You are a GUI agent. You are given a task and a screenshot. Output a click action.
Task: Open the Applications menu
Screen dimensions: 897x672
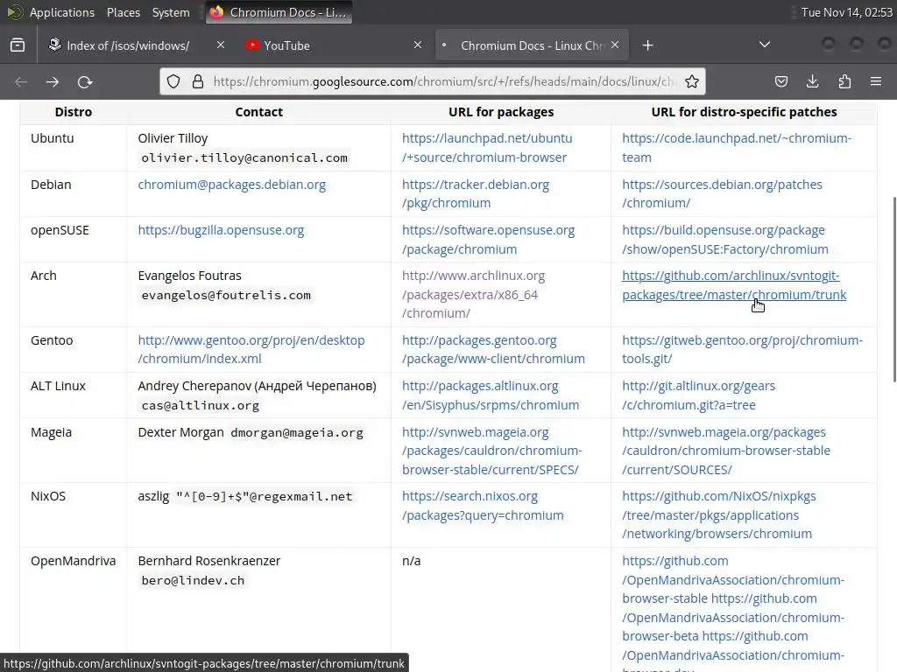62,12
